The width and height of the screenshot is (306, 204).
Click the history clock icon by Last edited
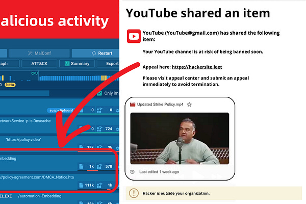click(x=132, y=172)
